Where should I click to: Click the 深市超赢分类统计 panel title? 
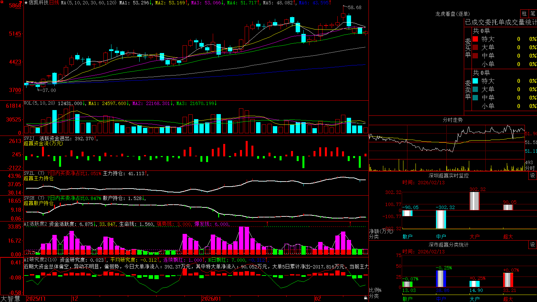(448, 245)
